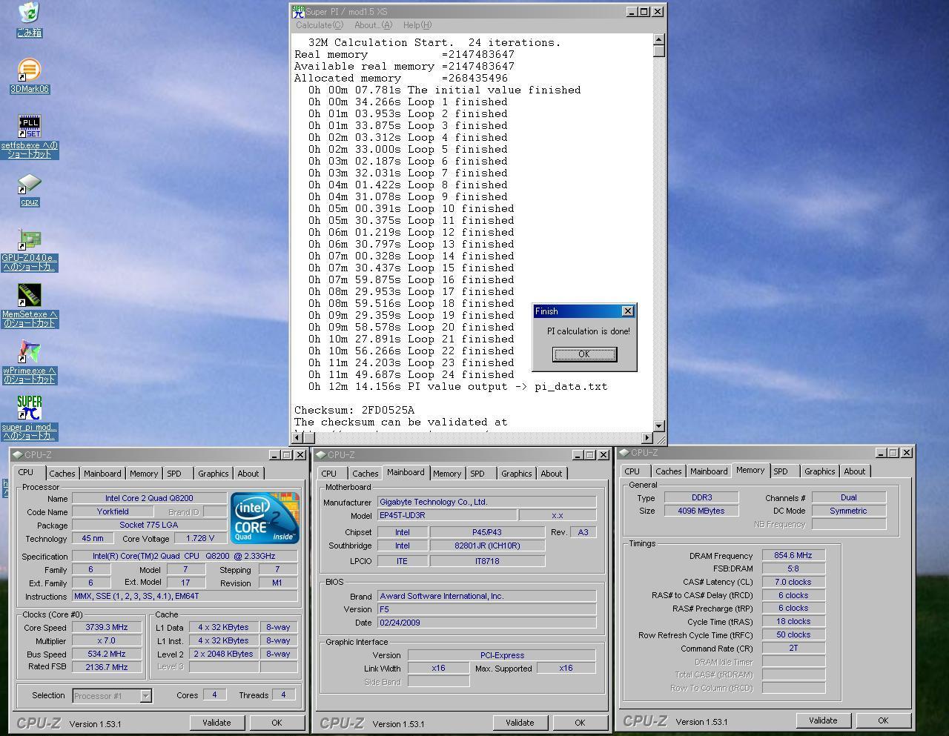The width and height of the screenshot is (949, 736).
Task: Click the Super PI horizontal scrollbar left arrow
Action: (x=299, y=437)
